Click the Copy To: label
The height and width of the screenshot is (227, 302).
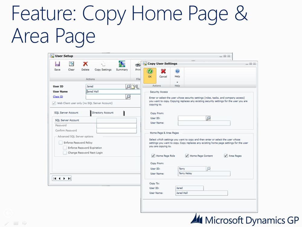point(154,183)
